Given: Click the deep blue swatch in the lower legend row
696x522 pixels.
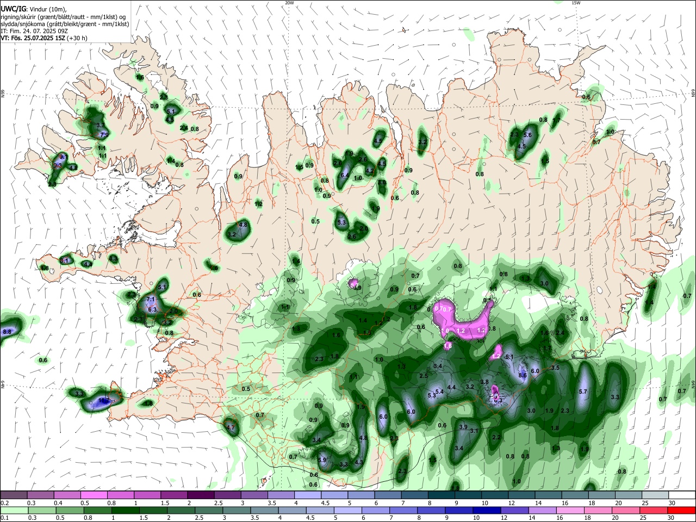Looking at the screenshot, I should click(487, 510).
